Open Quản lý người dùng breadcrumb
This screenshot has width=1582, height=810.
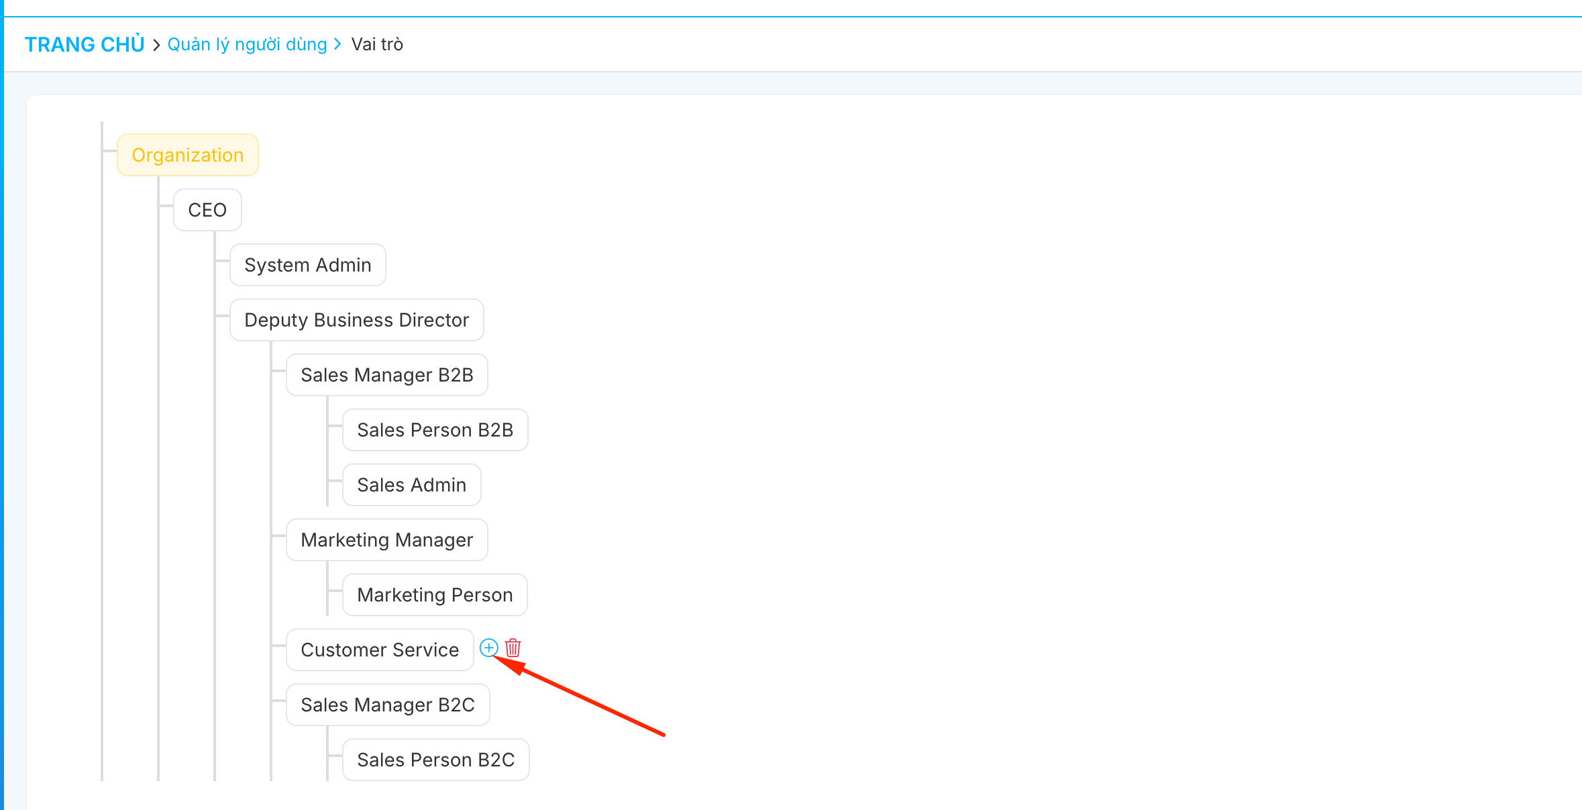point(247,44)
